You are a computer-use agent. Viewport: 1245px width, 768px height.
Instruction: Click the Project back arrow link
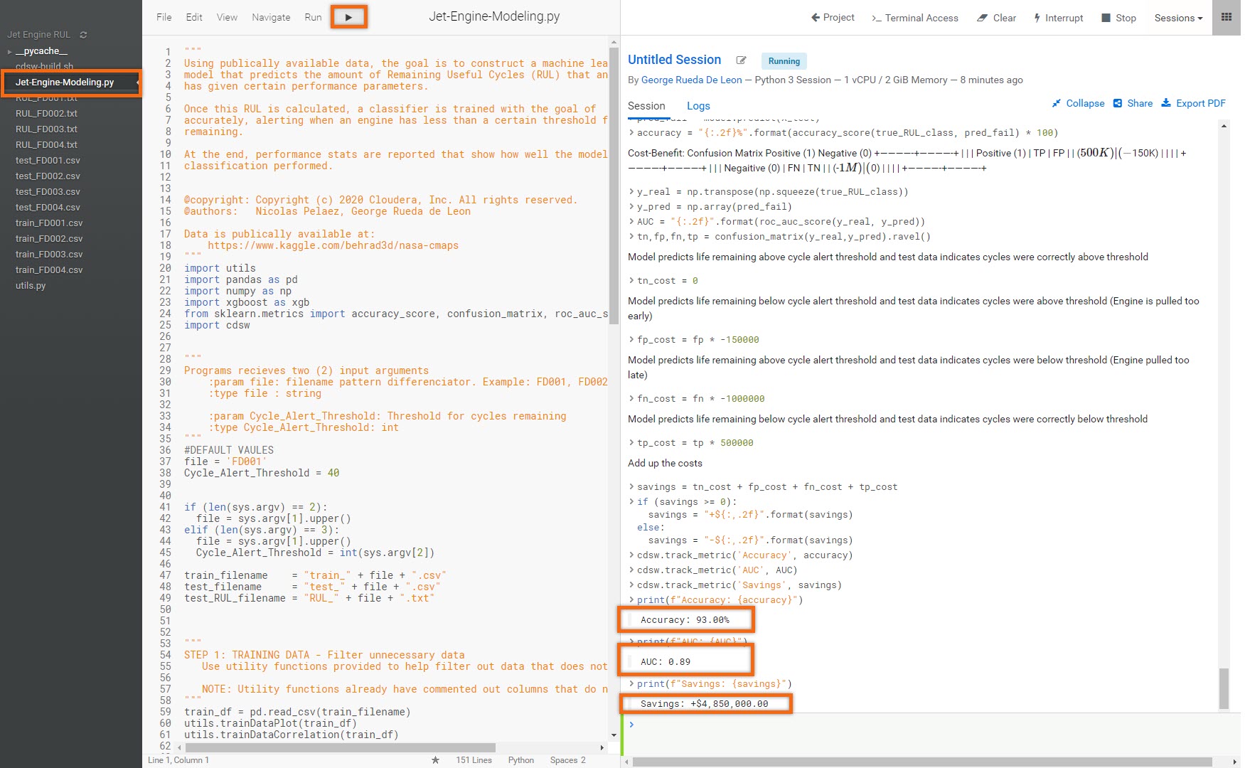[833, 18]
